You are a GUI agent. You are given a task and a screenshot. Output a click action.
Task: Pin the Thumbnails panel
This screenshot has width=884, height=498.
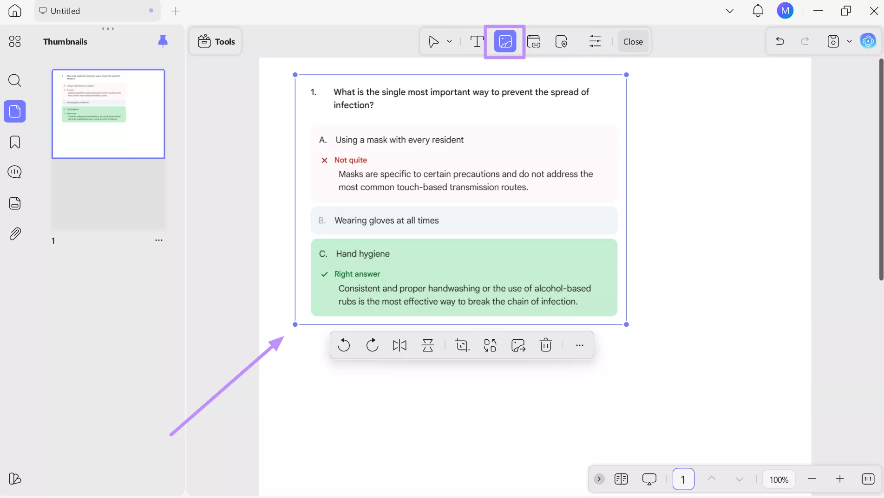pyautogui.click(x=163, y=41)
